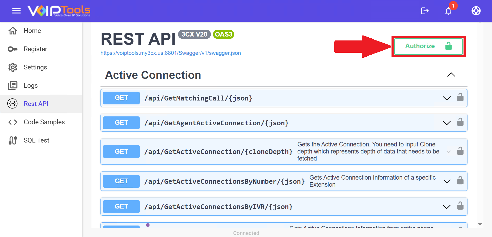Click the green Authorize button
The height and width of the screenshot is (237, 492).
[428, 46]
